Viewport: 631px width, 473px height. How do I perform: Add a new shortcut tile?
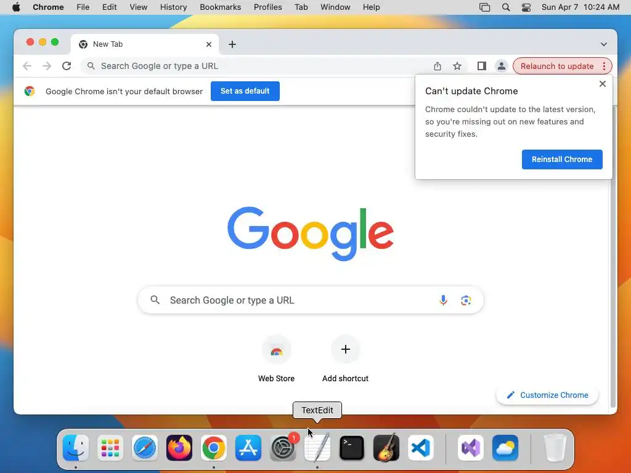(345, 358)
